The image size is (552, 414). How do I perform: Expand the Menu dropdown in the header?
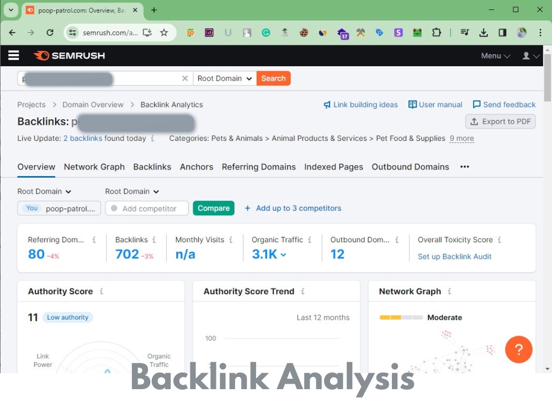pos(495,55)
